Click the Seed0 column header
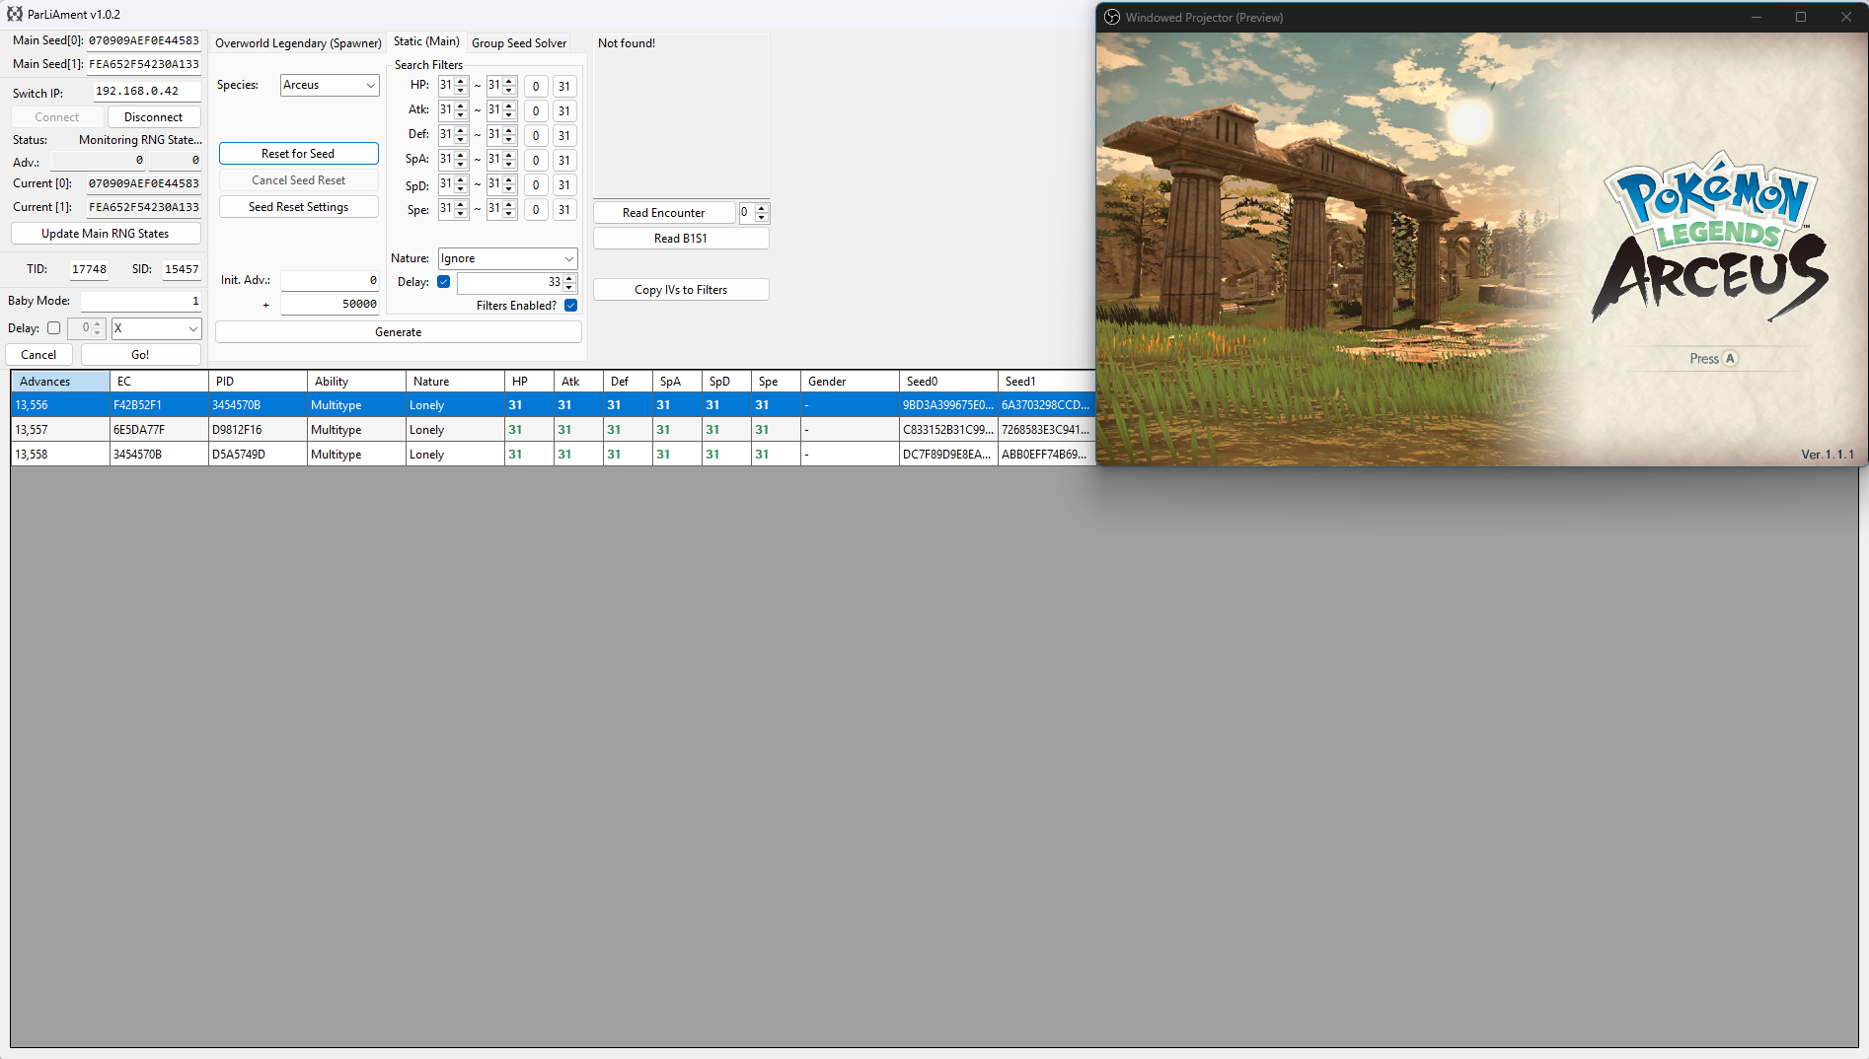This screenshot has height=1059, width=1869. tap(948, 382)
